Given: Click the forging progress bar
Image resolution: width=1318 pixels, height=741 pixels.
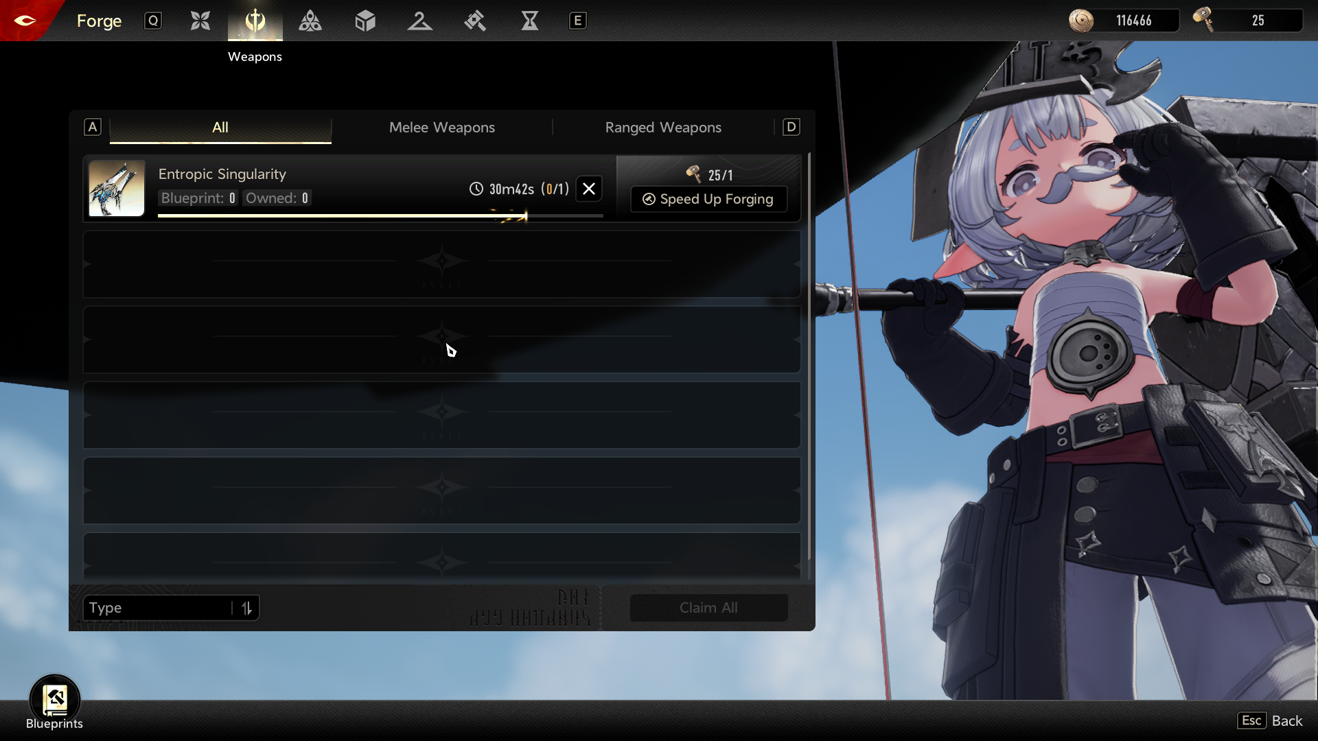Looking at the screenshot, I should 380,215.
